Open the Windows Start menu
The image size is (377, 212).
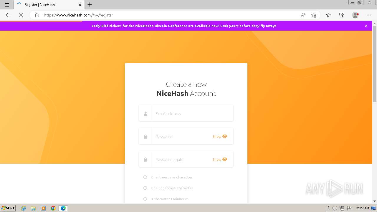click(x=8, y=208)
